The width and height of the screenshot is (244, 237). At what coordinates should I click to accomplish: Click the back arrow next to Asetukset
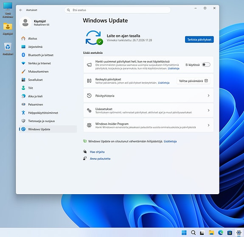click(21, 10)
